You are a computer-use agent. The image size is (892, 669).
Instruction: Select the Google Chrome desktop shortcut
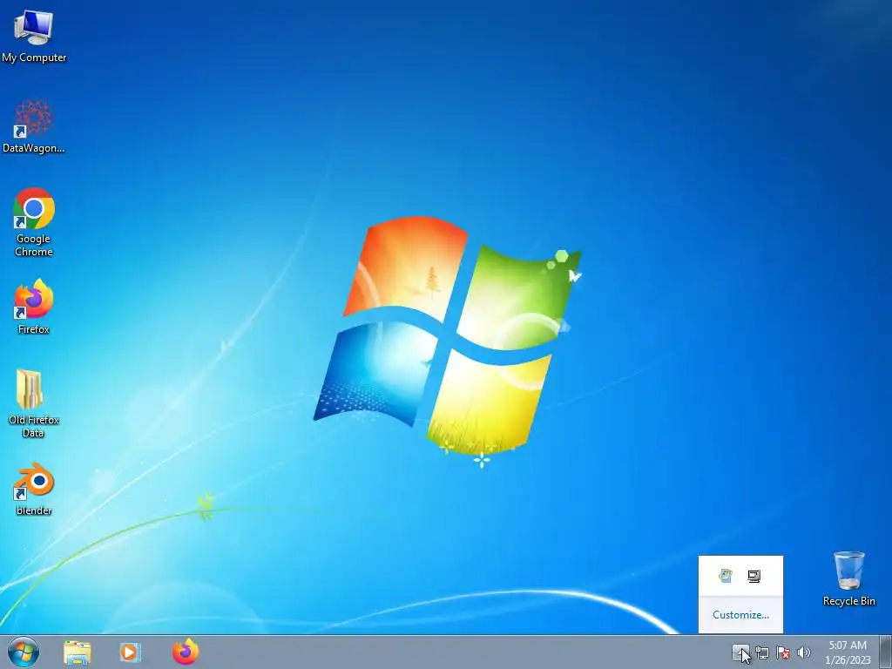tap(34, 222)
